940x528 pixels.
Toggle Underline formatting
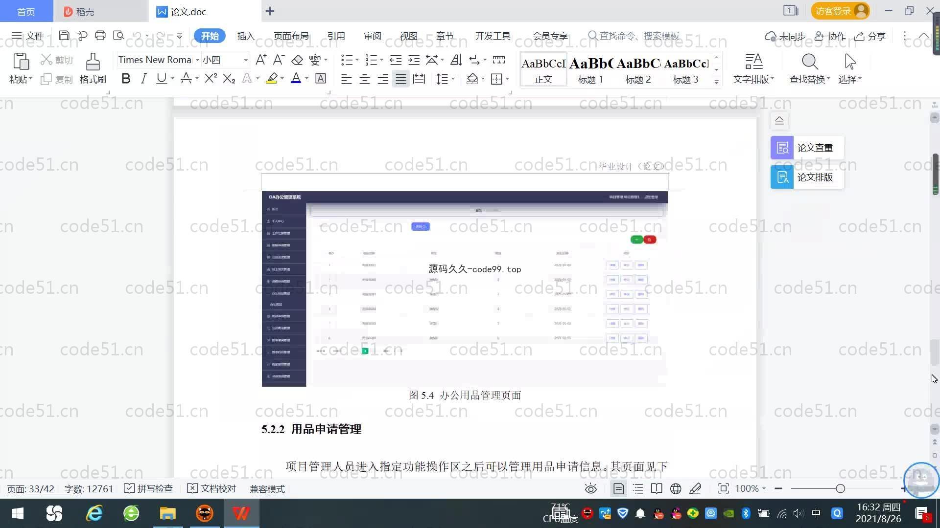point(161,78)
